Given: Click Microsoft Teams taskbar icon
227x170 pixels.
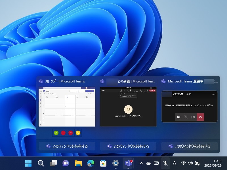Looking at the screenshot, I should (128, 163).
